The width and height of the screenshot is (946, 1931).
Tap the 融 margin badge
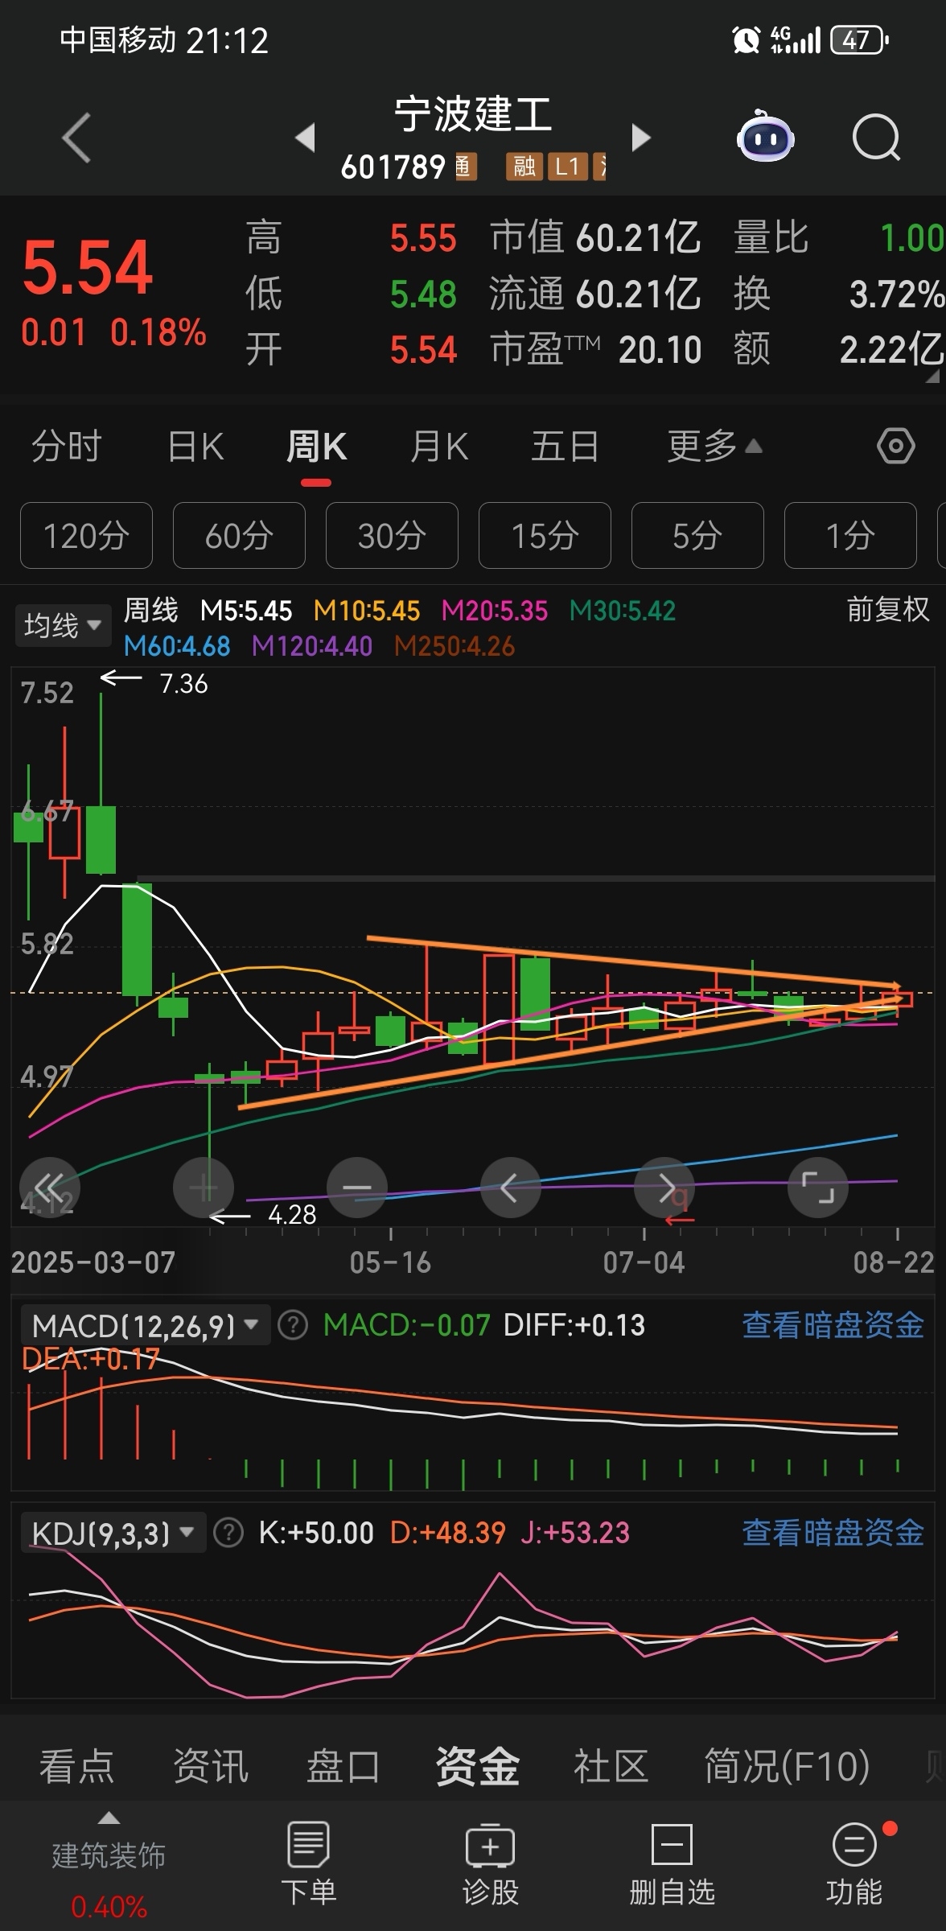click(524, 167)
